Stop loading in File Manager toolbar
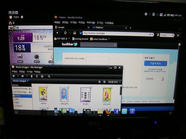The width and height of the screenshot is (186, 139). tap(42, 76)
